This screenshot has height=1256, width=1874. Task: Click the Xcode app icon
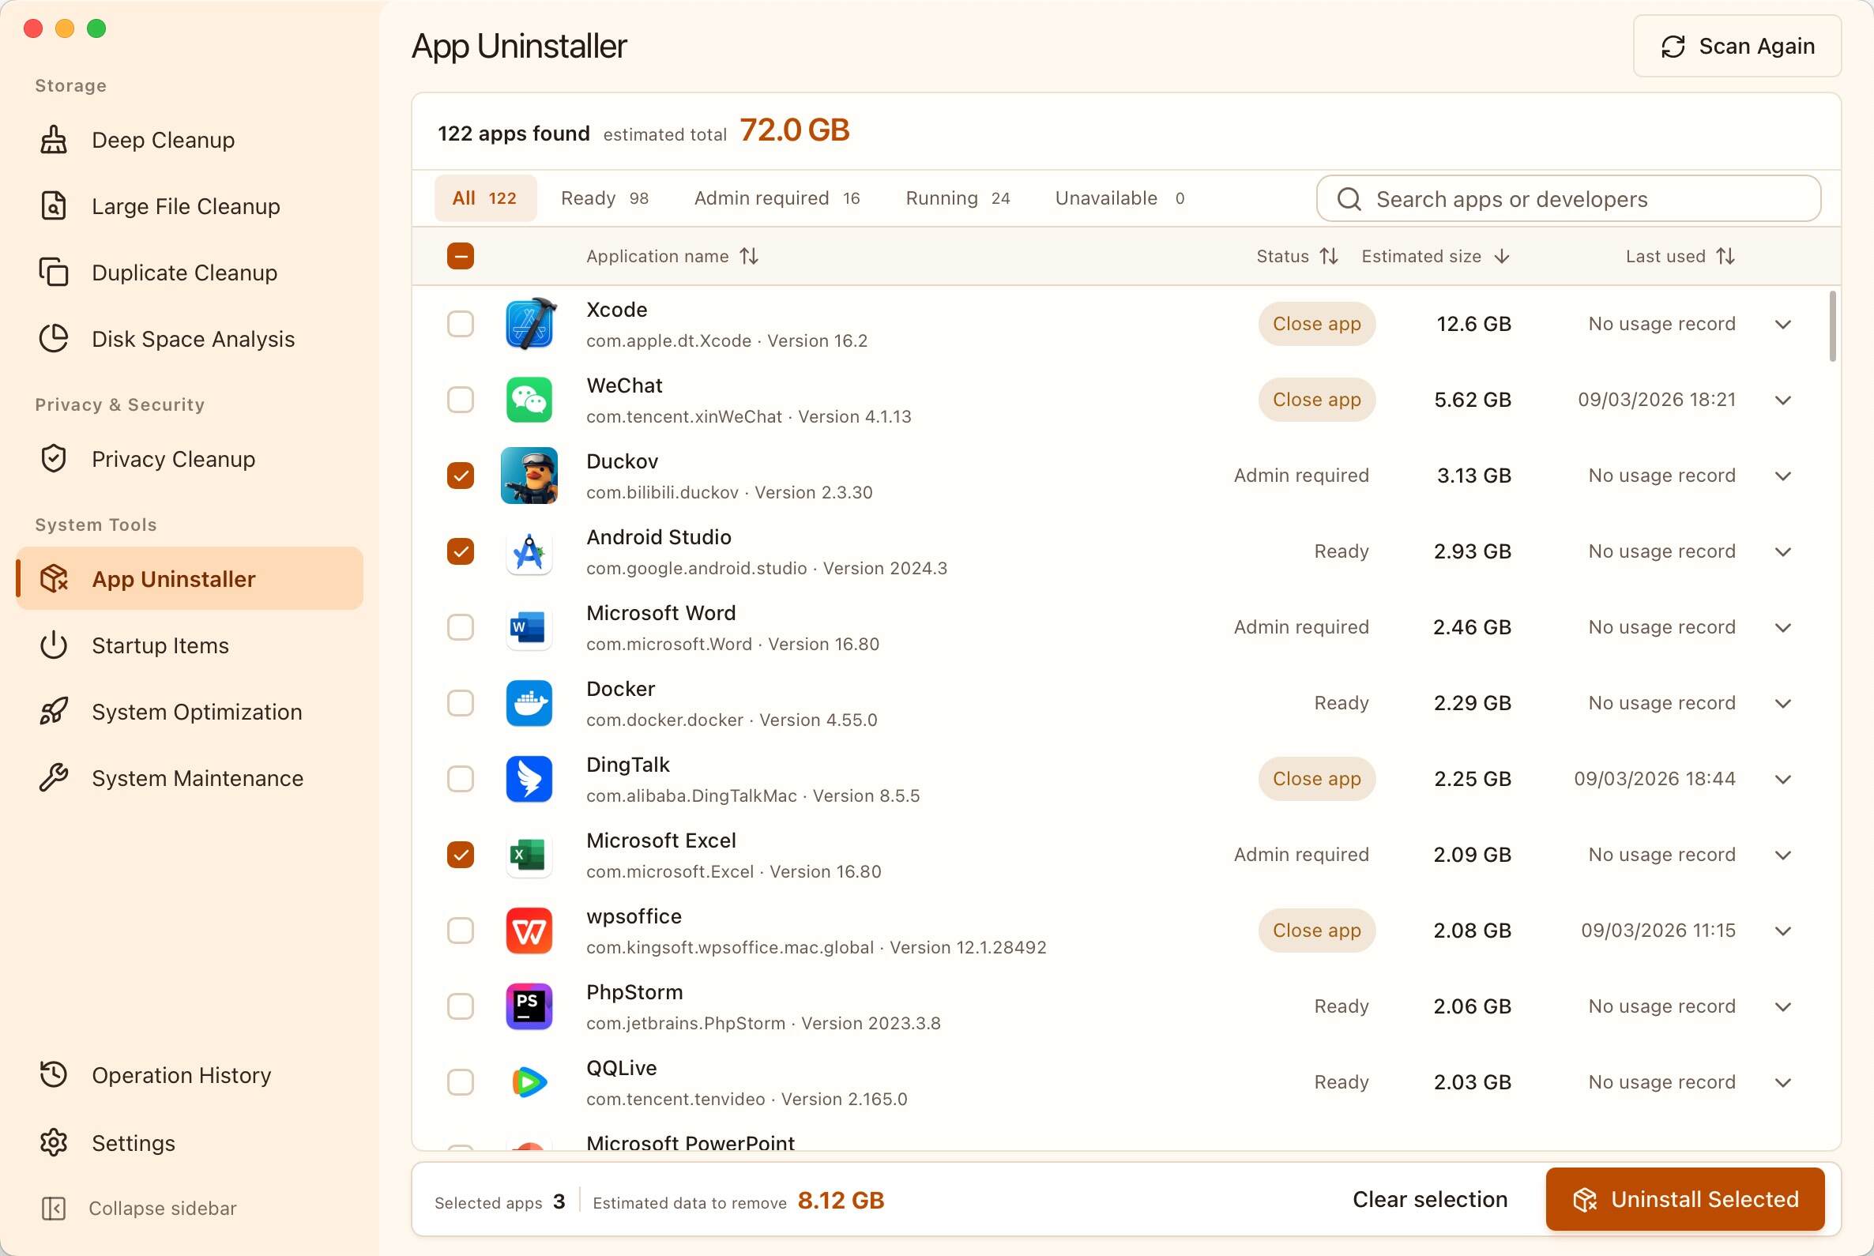(529, 324)
